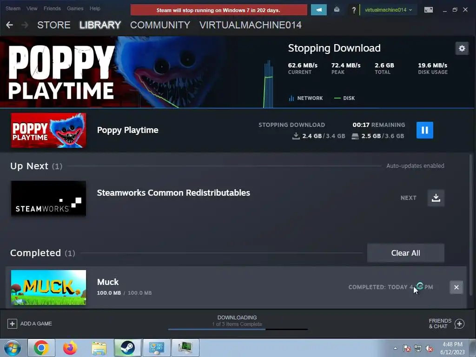
Task: Open the Friends menu
Action: 52,8
